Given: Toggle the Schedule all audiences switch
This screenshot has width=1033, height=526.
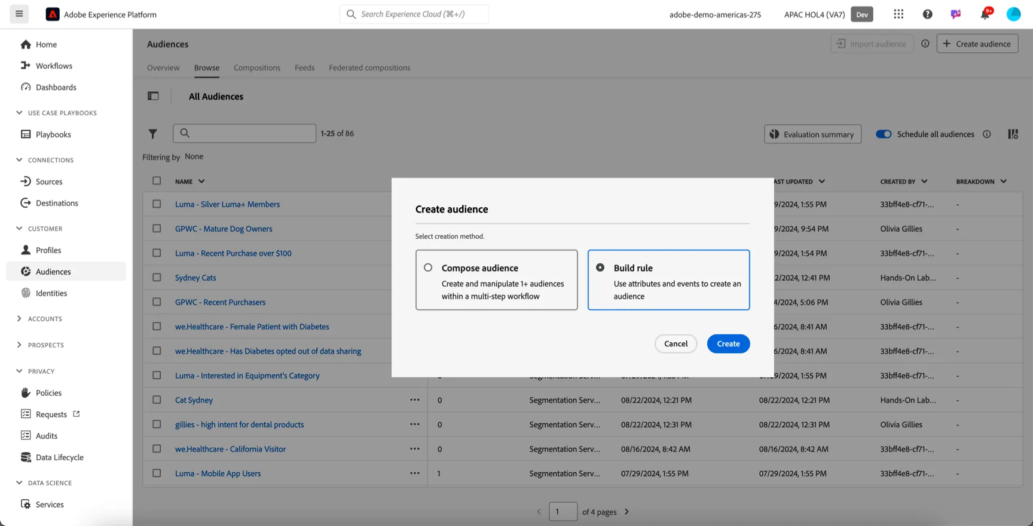Looking at the screenshot, I should [884, 134].
